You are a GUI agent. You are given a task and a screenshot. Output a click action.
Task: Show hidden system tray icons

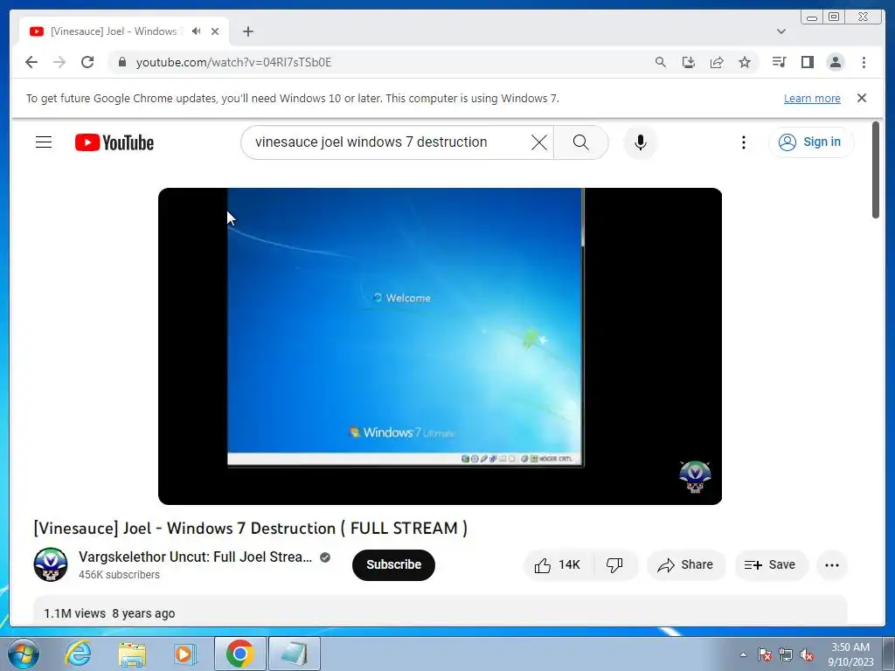click(x=743, y=654)
